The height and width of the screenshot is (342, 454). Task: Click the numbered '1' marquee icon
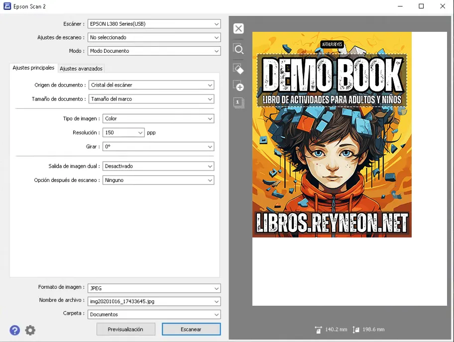[238, 102]
